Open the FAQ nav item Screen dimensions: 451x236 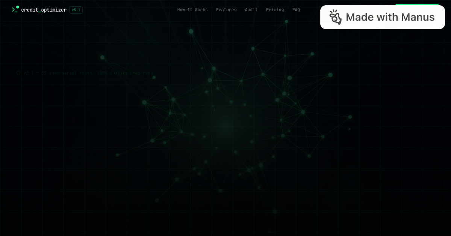pyautogui.click(x=296, y=10)
